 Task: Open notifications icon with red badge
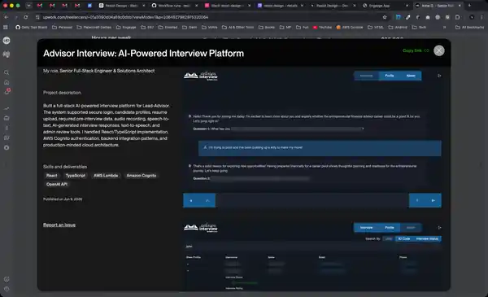click(7, 92)
